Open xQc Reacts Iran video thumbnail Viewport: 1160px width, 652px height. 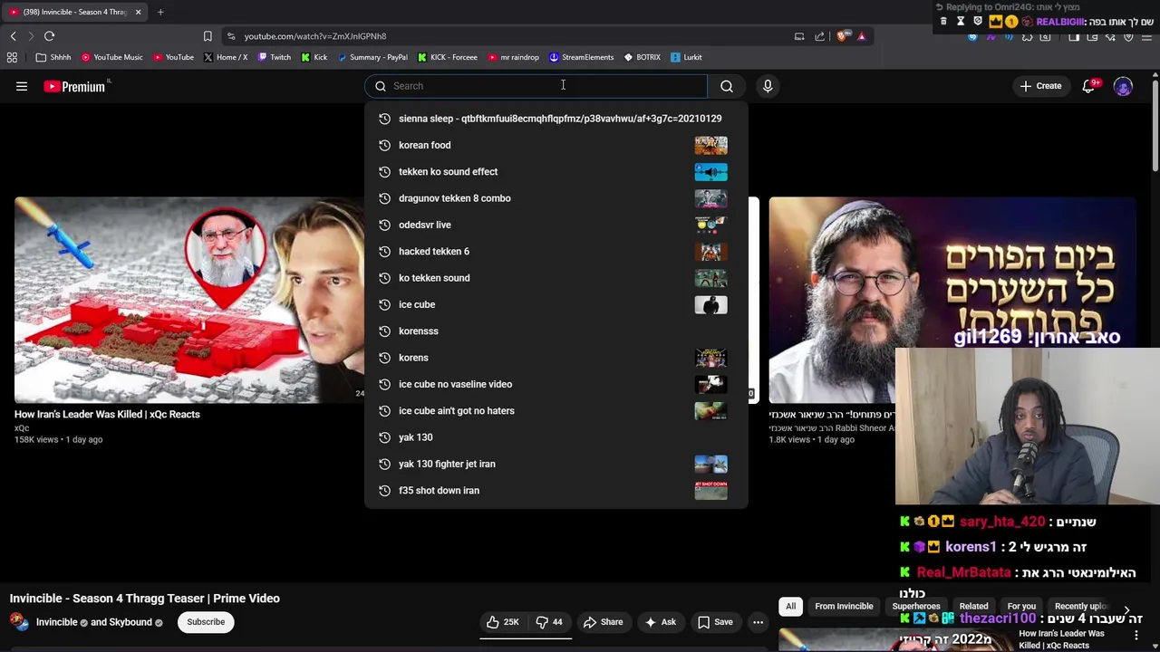tap(189, 300)
